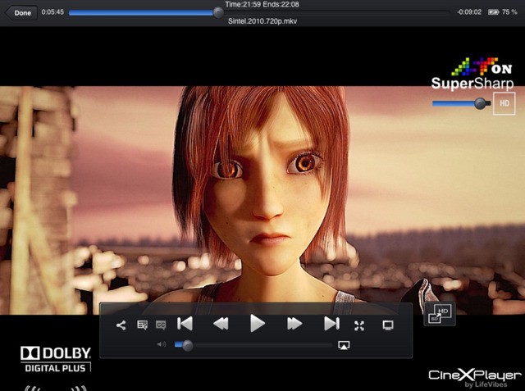This screenshot has height=391, width=525.
Task: Skip to previous track
Action: (x=185, y=324)
